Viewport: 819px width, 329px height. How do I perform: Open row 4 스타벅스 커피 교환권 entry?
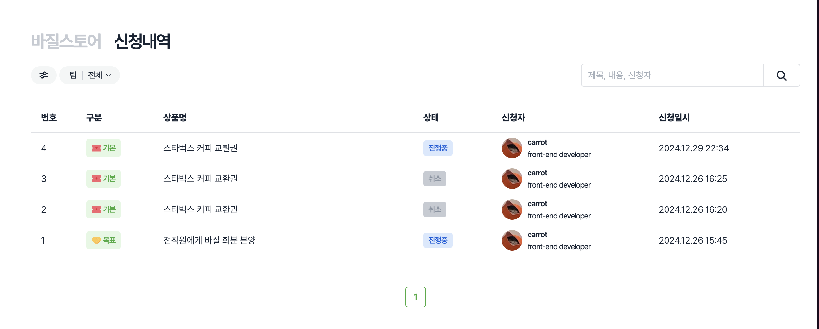200,148
